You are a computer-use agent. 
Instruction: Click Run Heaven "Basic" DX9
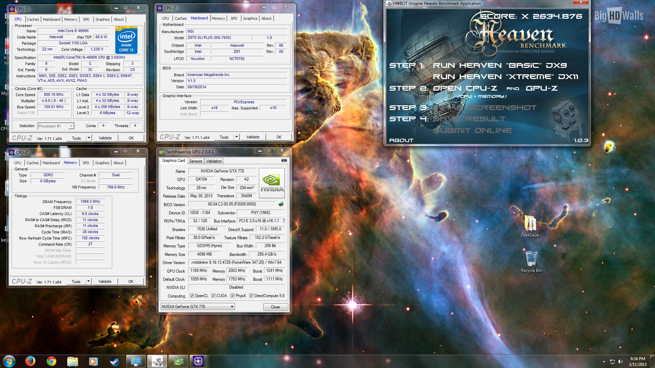pos(500,65)
